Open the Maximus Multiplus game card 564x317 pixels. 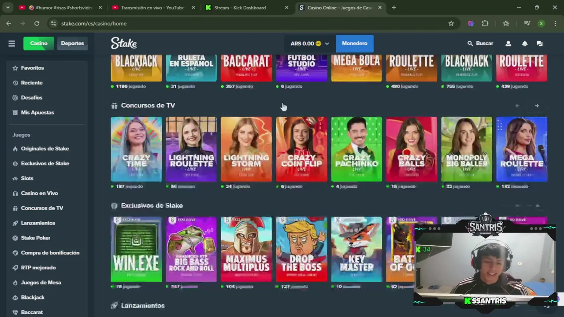(x=246, y=249)
